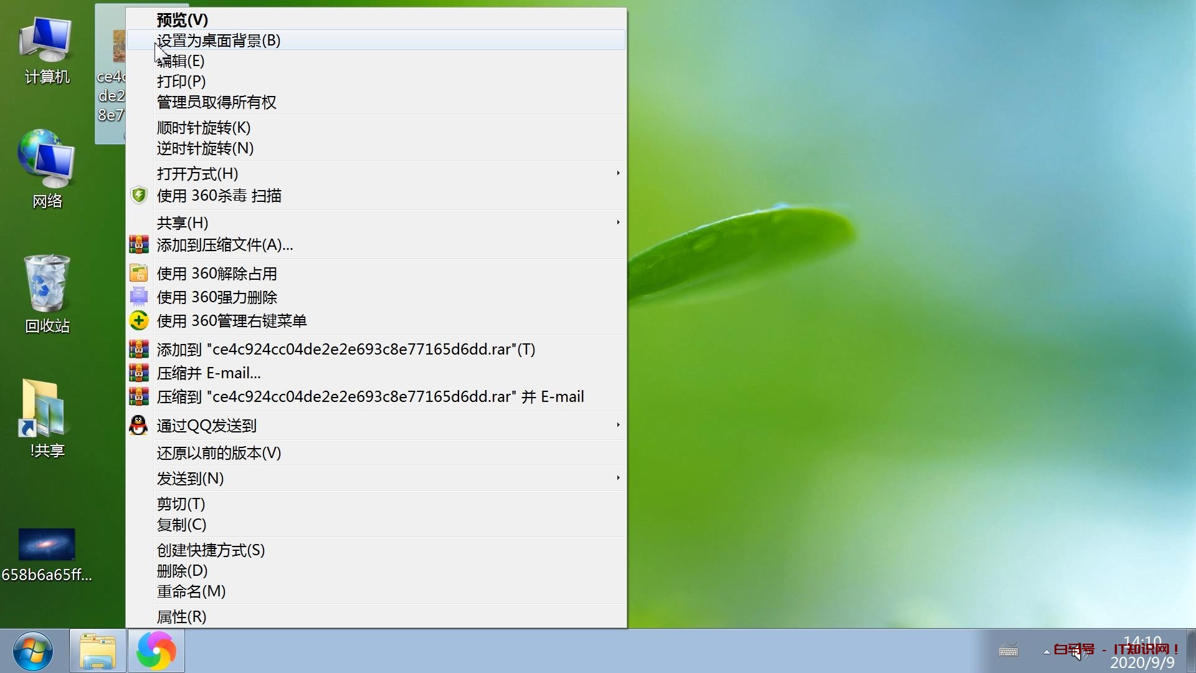Launch the colorful 360 browser taskbar icon
1196x673 pixels.
click(x=156, y=651)
